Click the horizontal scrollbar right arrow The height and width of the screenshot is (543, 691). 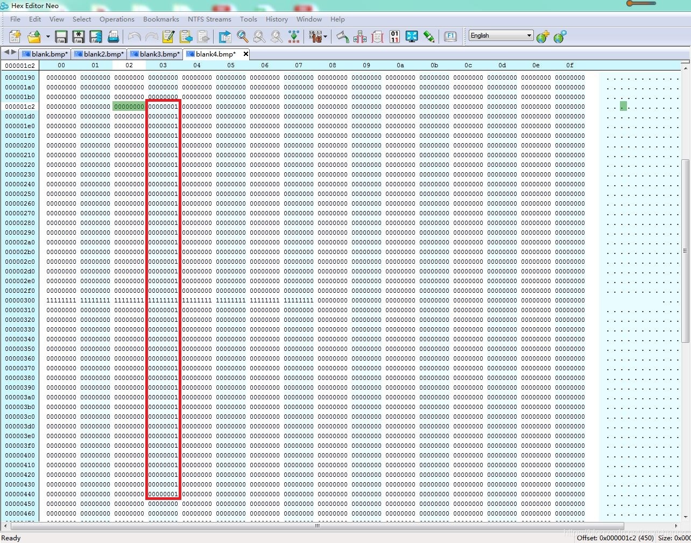click(x=676, y=526)
